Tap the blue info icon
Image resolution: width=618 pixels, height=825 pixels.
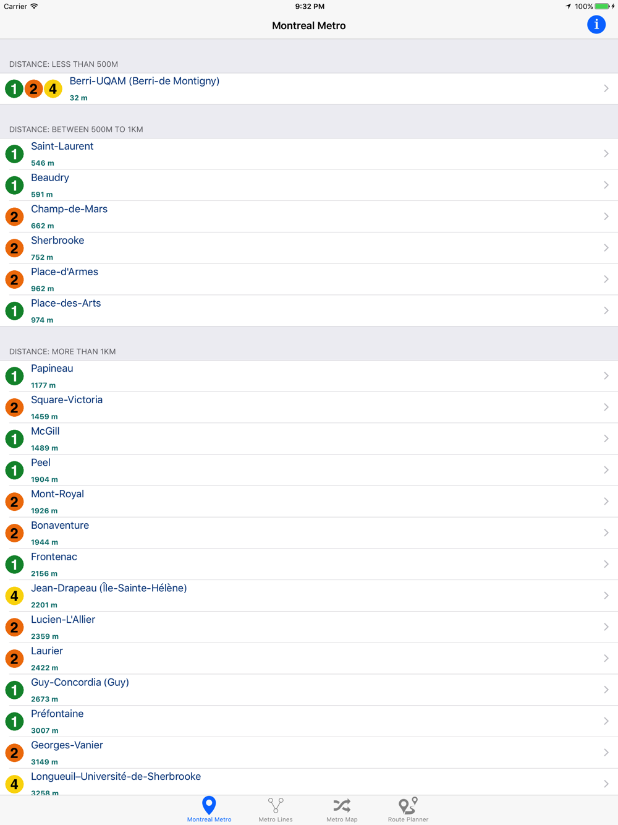pos(596,25)
